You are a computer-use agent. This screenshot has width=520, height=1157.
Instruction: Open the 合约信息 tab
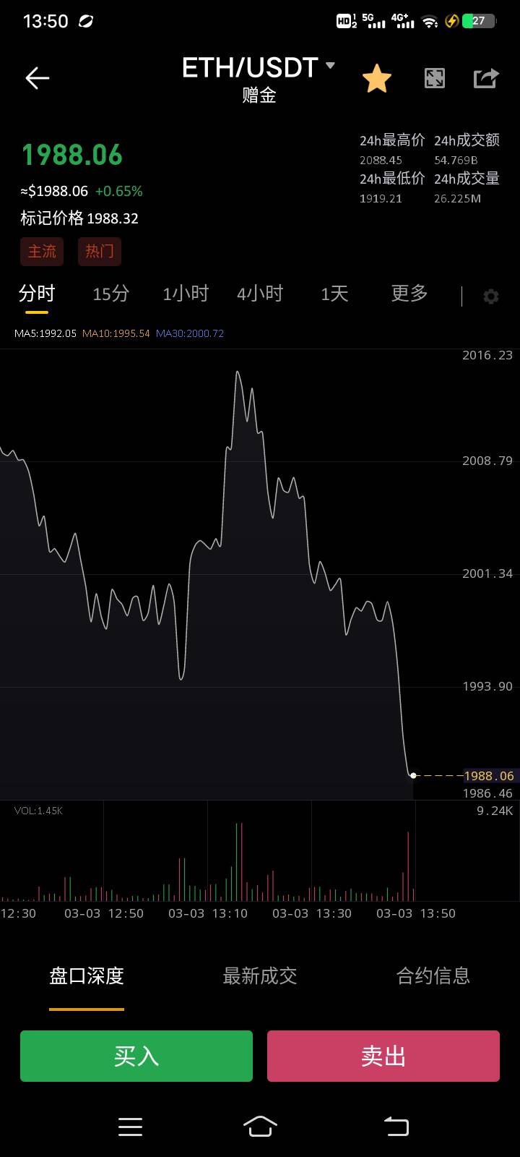433,976
